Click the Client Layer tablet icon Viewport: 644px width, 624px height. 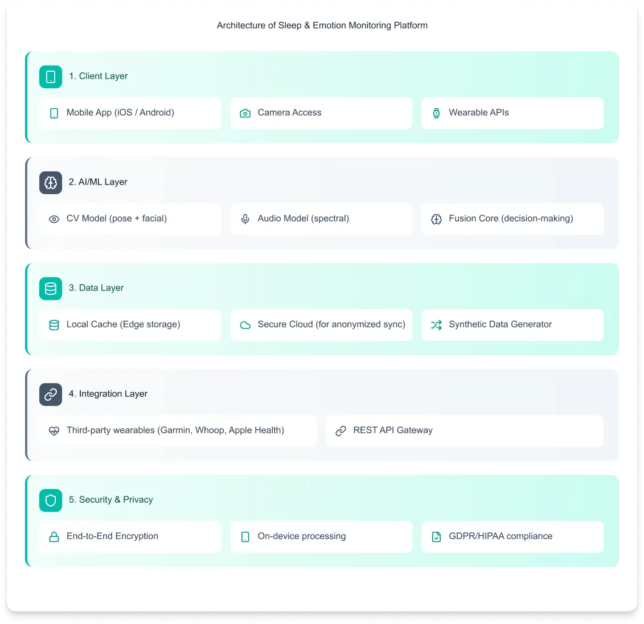51,77
